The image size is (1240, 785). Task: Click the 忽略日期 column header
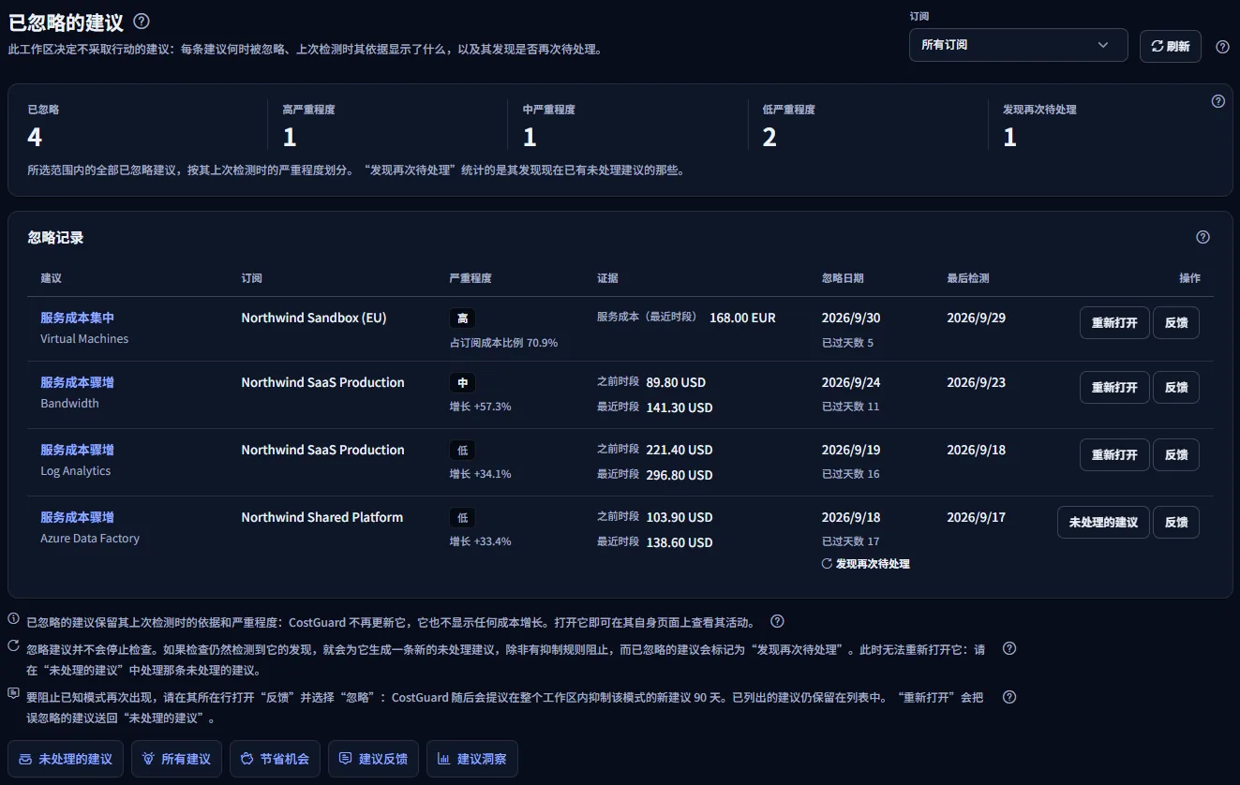pos(843,278)
